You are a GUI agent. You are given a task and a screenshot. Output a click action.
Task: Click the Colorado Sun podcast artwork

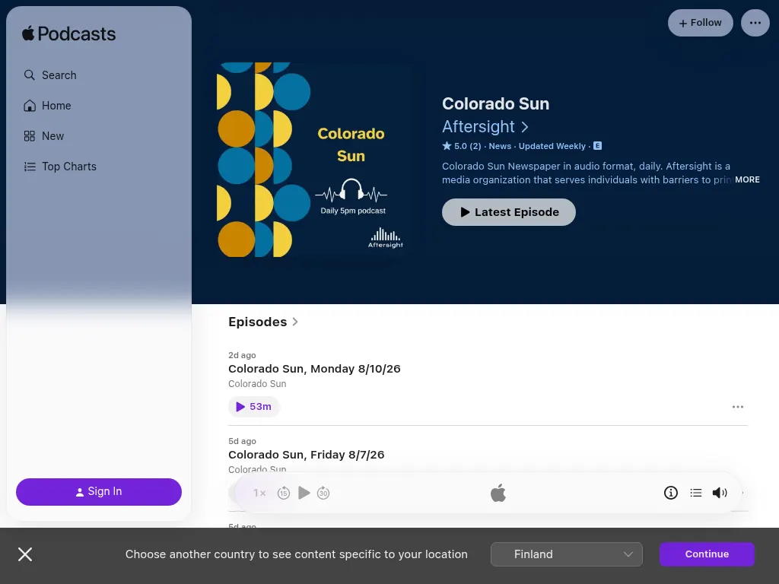click(x=313, y=160)
